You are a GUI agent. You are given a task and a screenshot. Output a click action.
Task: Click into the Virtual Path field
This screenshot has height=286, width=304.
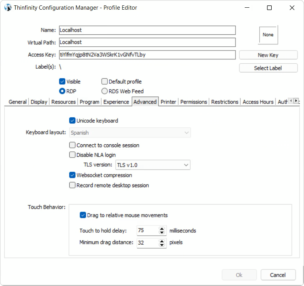147,42
